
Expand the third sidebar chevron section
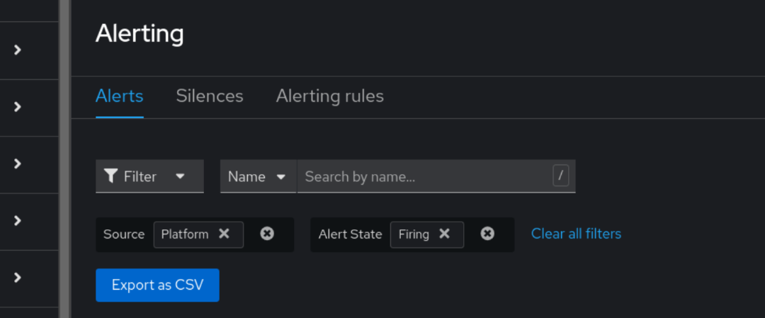[18, 164]
